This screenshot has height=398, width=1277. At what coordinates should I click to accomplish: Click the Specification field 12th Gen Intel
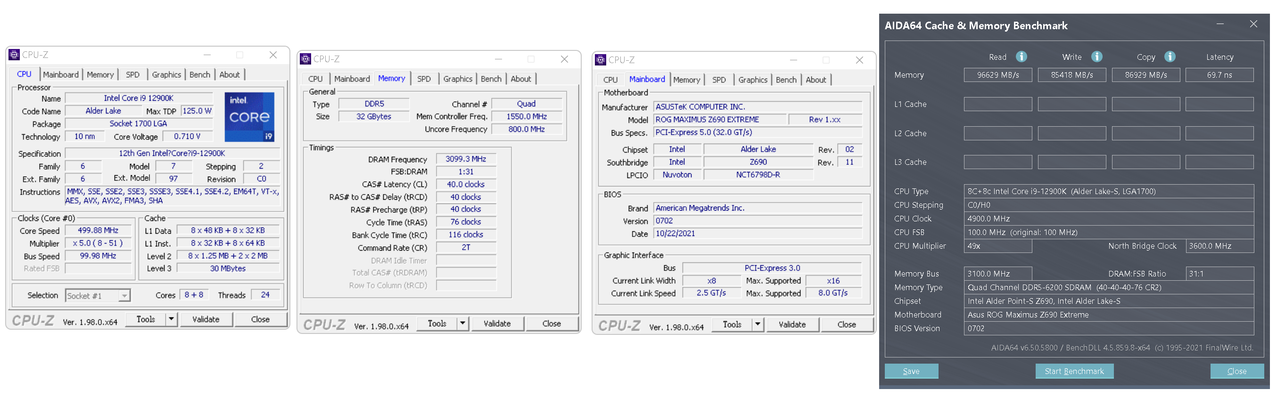pyautogui.click(x=172, y=154)
